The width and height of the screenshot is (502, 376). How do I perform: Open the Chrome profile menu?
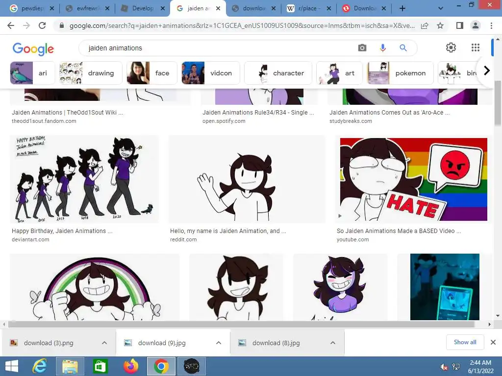[476, 25]
